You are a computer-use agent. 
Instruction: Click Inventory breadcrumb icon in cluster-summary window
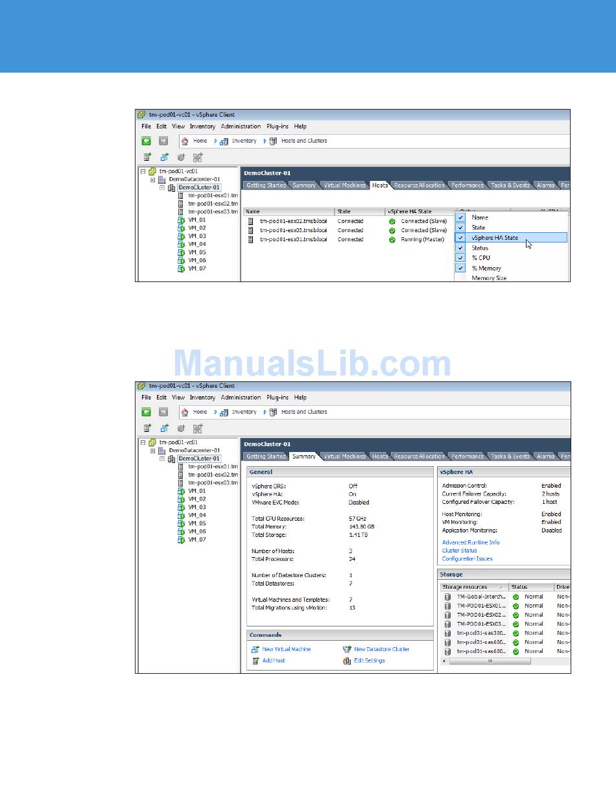pos(224,412)
